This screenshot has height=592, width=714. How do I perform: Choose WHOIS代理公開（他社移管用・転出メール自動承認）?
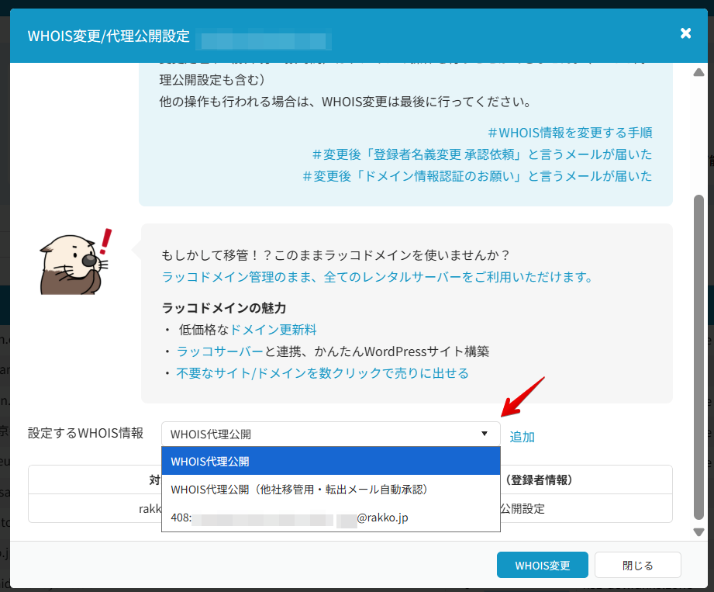pyautogui.click(x=330, y=490)
